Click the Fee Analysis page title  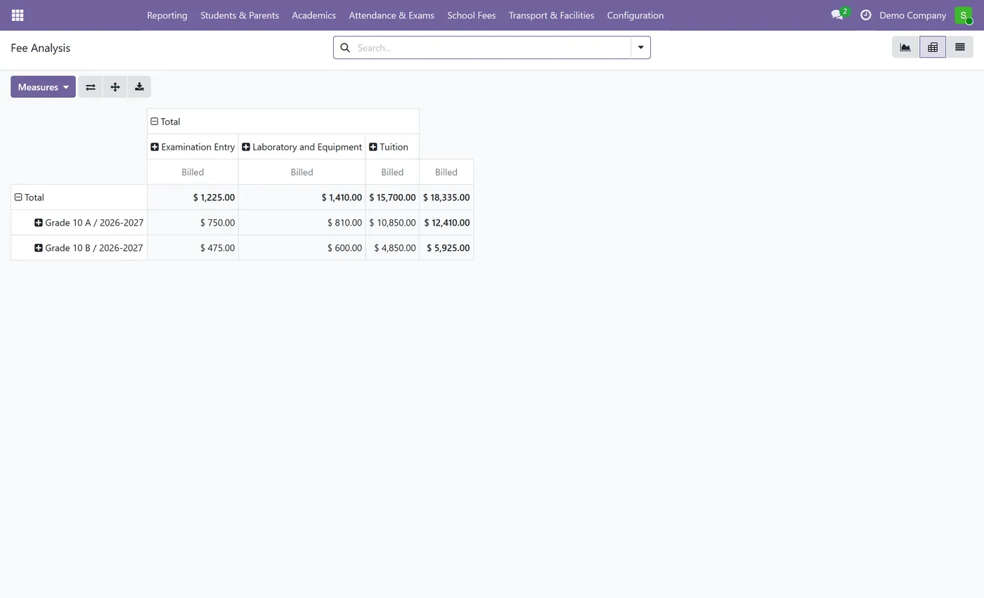40,48
